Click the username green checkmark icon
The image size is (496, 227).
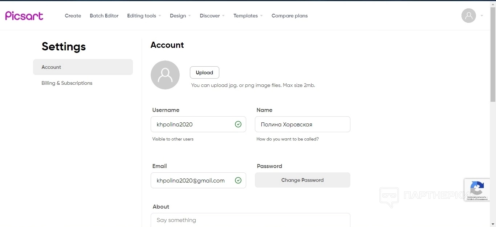coord(238,124)
